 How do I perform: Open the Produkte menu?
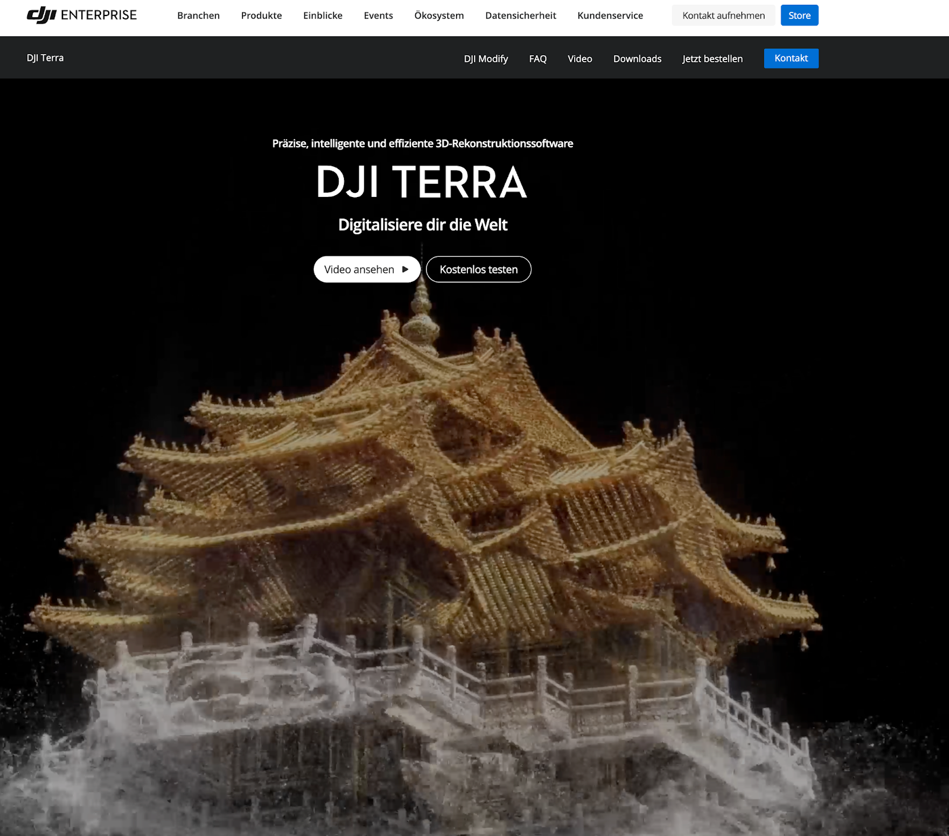262,15
